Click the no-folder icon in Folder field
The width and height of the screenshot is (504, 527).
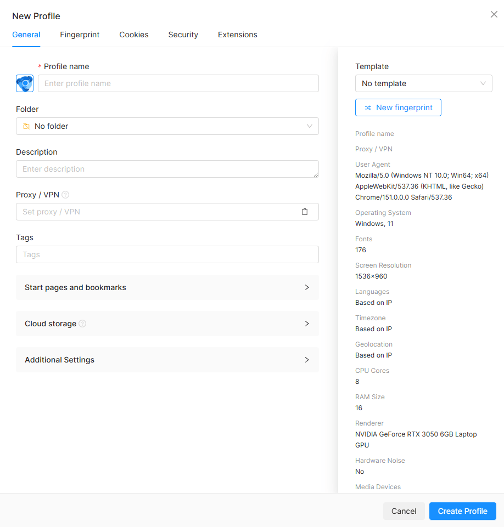26,126
